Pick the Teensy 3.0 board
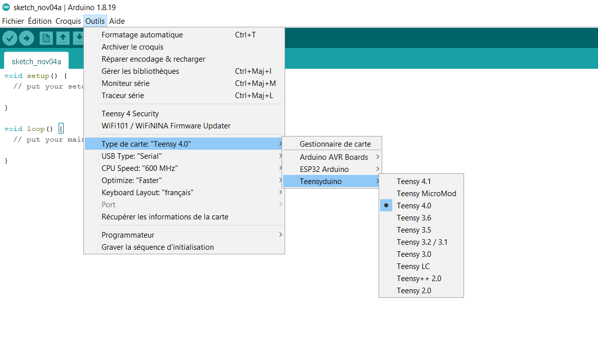Viewport: 598px width, 360px height. coord(422,254)
